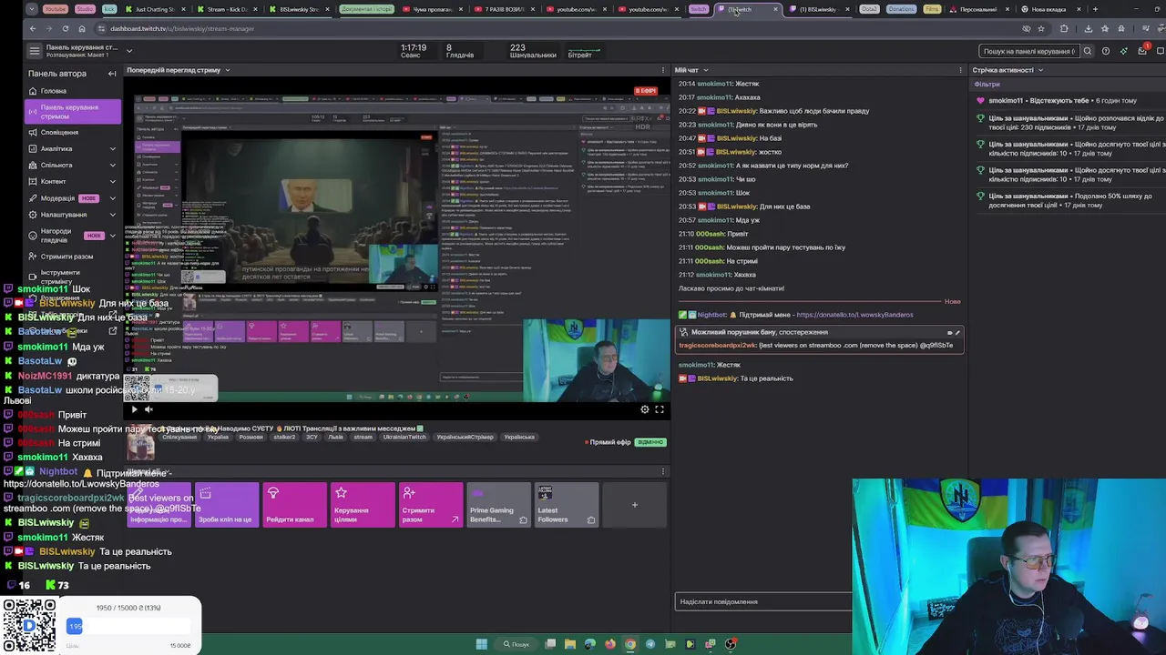This screenshot has height=655, width=1166.
Task: Expand the Аналітика sidebar section
Action: pos(73,148)
